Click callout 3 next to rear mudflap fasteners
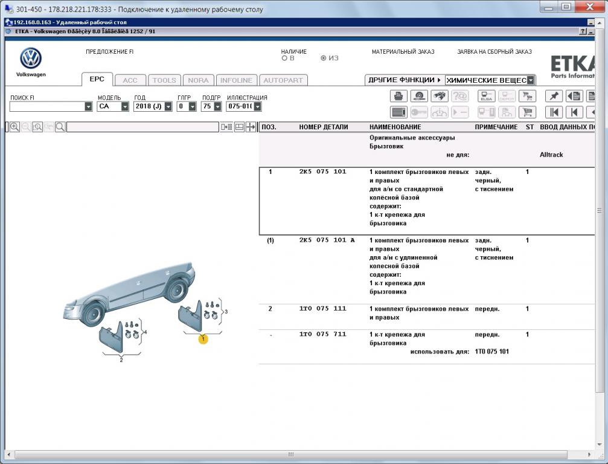The width and height of the screenshot is (608, 464). coord(226,312)
